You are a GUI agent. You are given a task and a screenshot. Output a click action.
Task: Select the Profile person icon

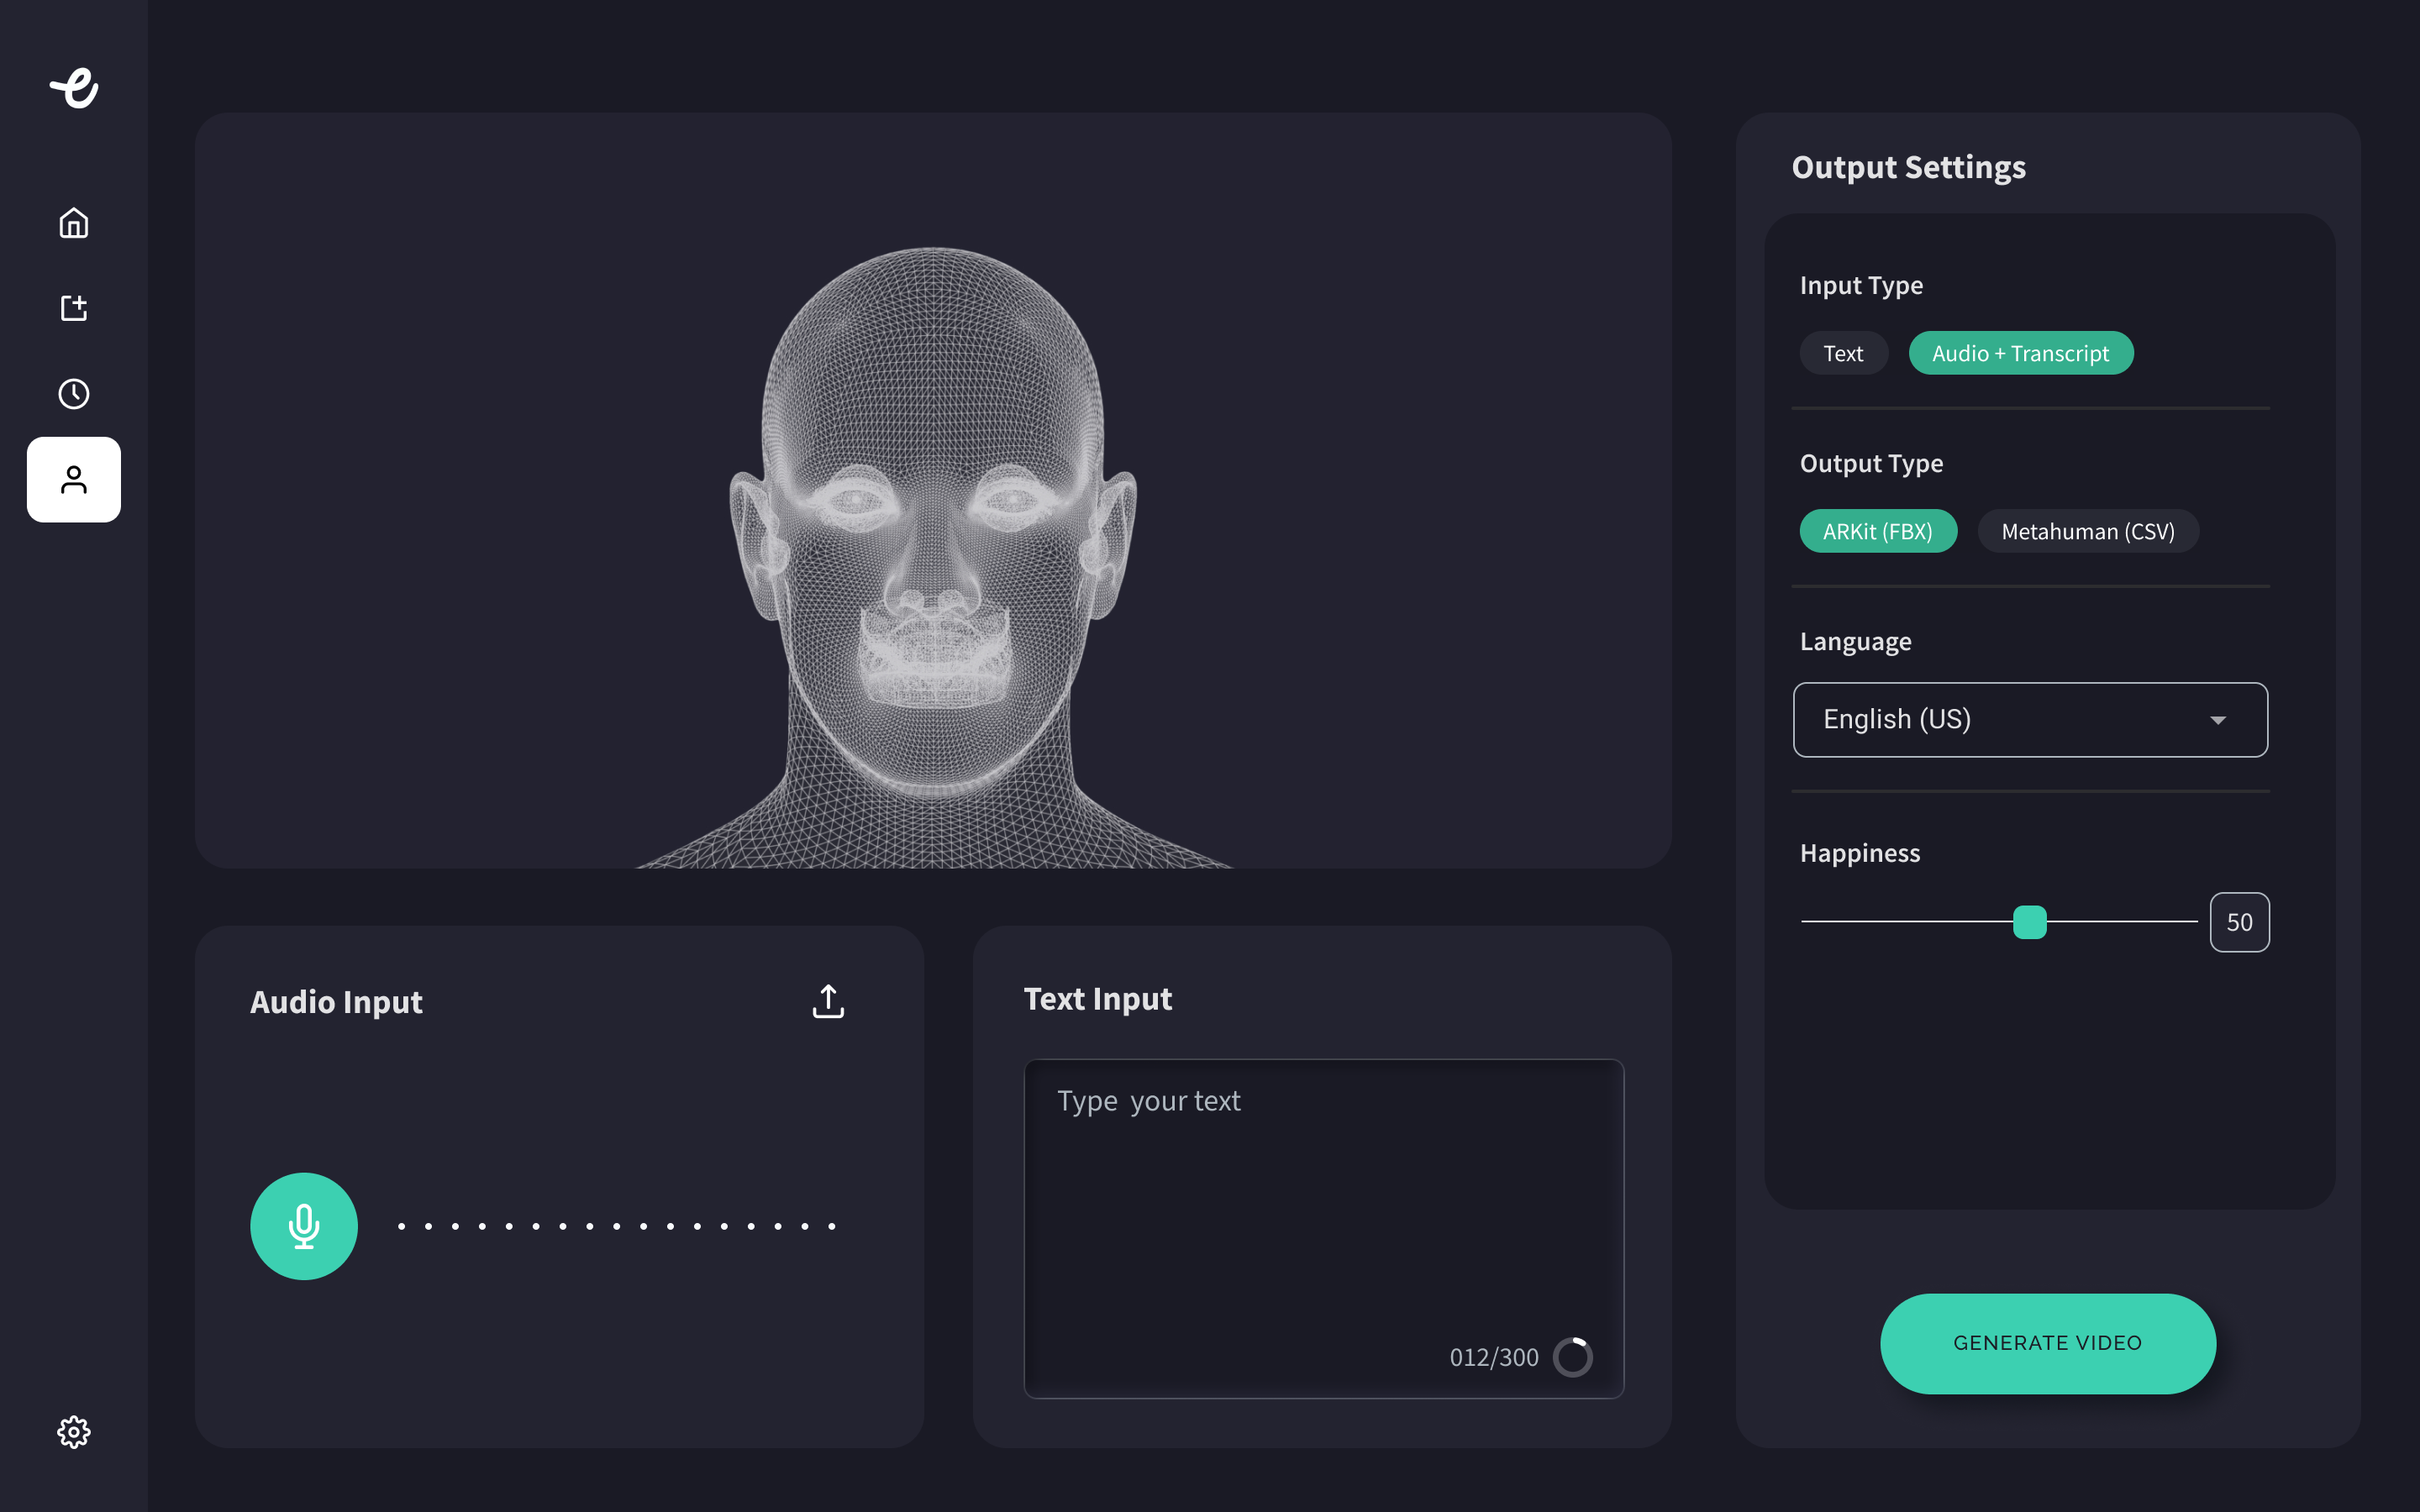tap(74, 480)
